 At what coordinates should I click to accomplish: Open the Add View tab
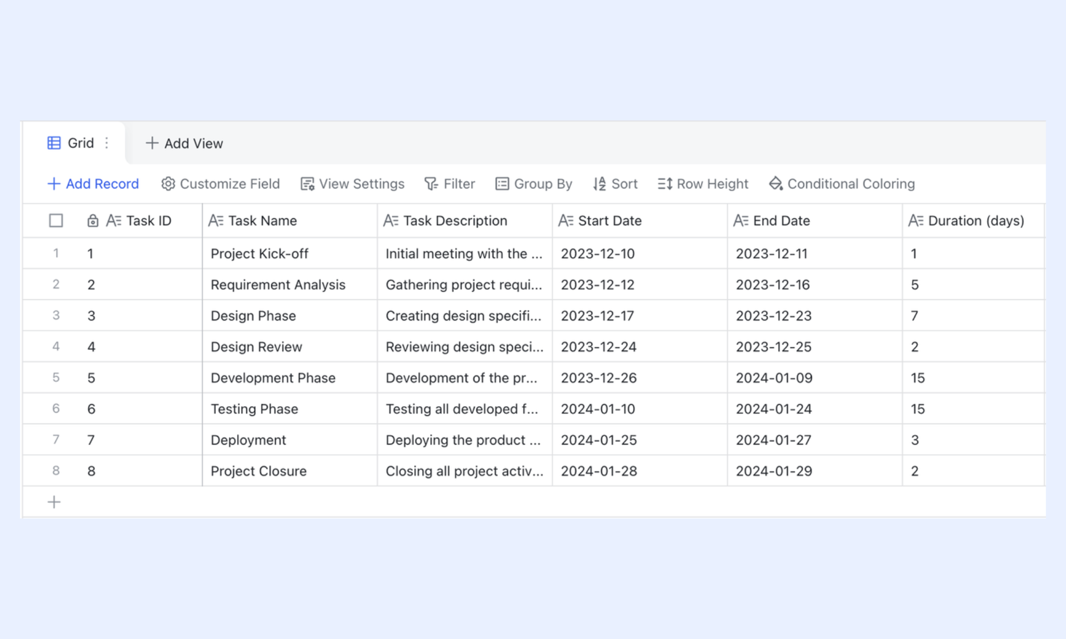coord(184,143)
